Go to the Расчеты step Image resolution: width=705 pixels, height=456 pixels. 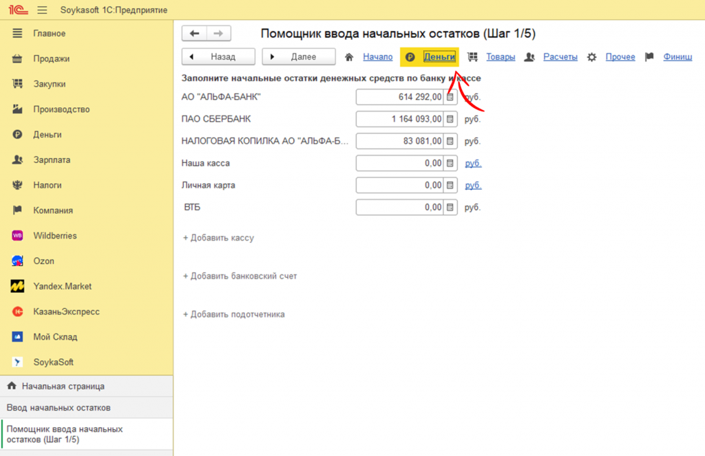[560, 57]
